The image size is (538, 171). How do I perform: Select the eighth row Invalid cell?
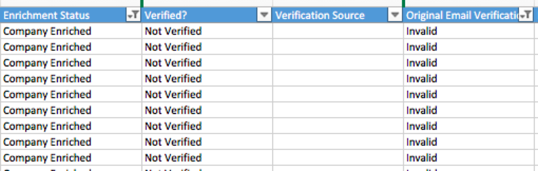tap(470, 142)
